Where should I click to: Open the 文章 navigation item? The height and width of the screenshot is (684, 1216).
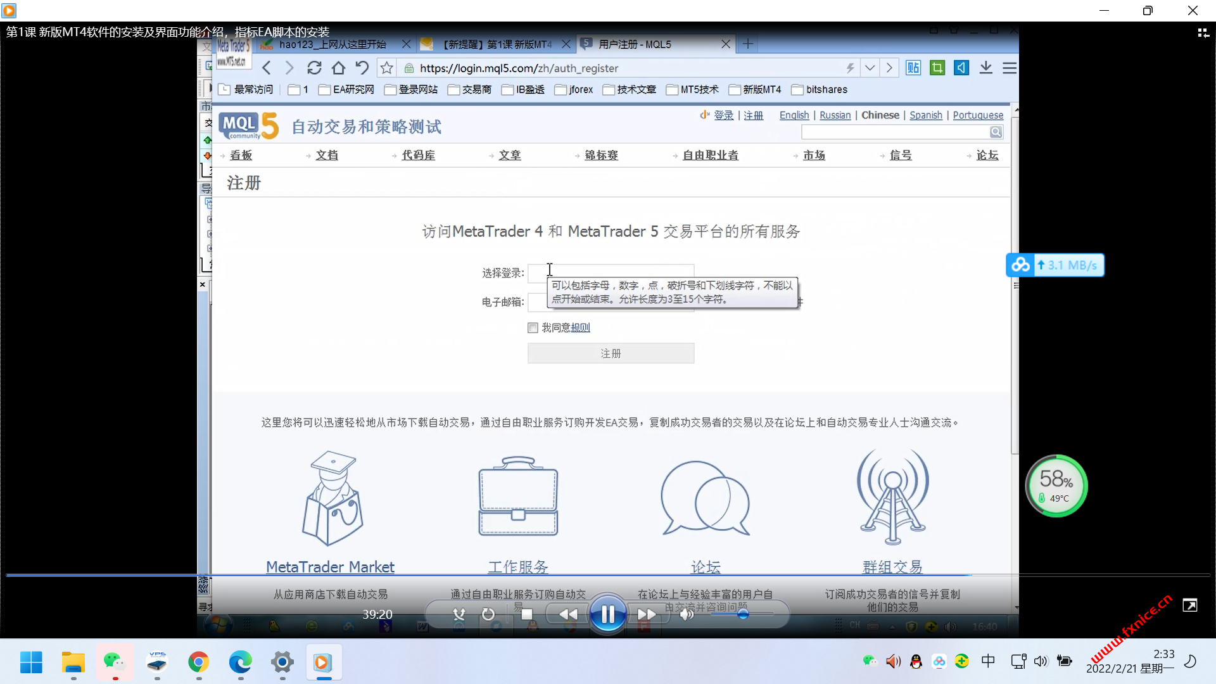pos(510,155)
